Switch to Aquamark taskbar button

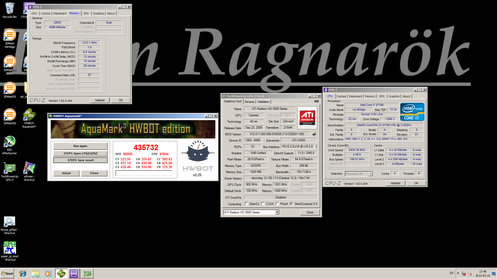(61, 274)
